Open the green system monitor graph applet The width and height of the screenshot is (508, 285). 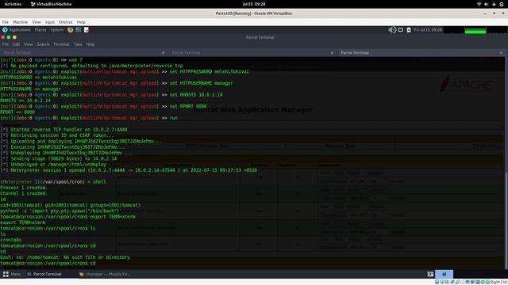pyautogui.click(x=475, y=30)
